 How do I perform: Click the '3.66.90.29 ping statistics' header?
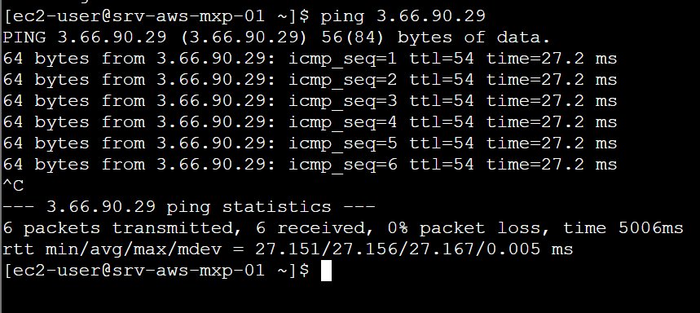click(x=189, y=207)
